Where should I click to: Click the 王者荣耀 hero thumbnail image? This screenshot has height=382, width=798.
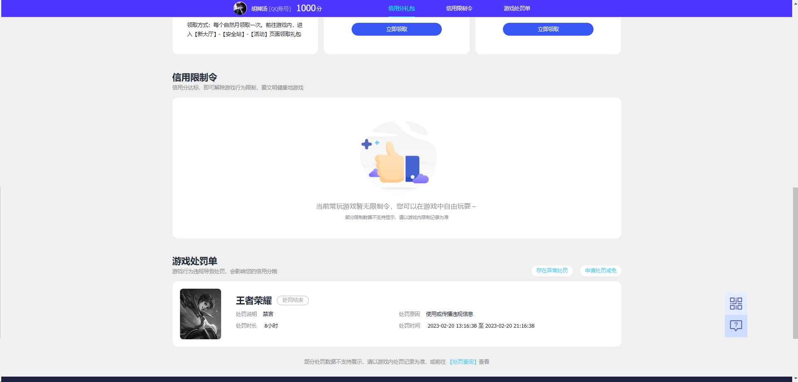(200, 314)
